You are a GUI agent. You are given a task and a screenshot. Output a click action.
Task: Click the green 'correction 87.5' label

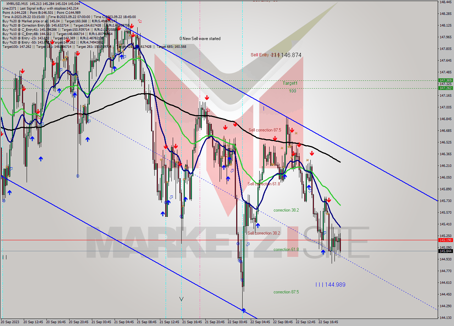286,292
